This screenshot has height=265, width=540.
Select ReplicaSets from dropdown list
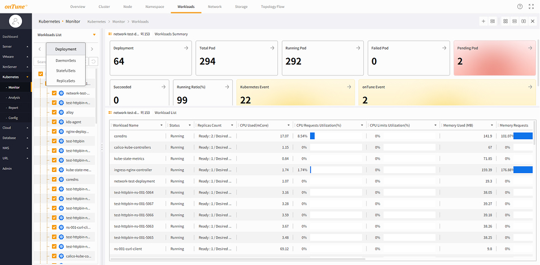pyautogui.click(x=66, y=81)
